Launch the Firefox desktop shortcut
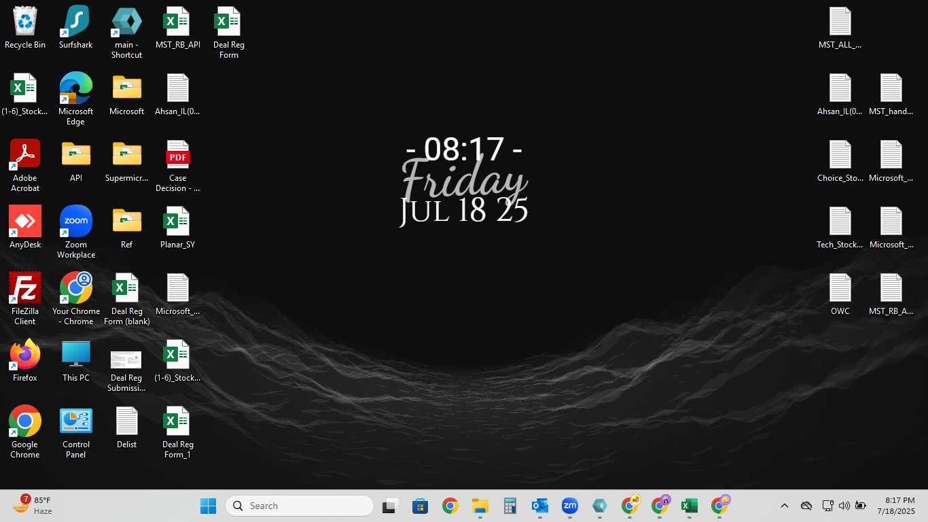 (x=25, y=361)
